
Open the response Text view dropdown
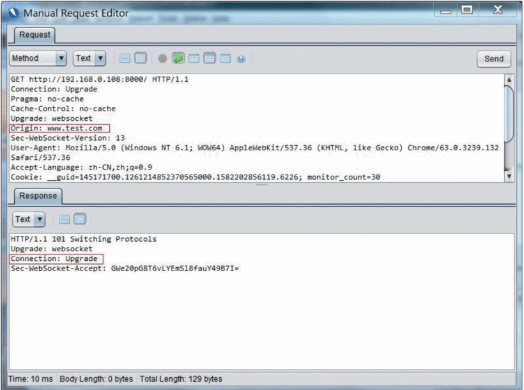click(29, 219)
